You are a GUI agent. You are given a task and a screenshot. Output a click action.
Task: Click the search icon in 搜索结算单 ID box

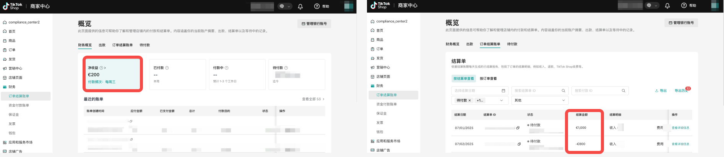(563, 91)
